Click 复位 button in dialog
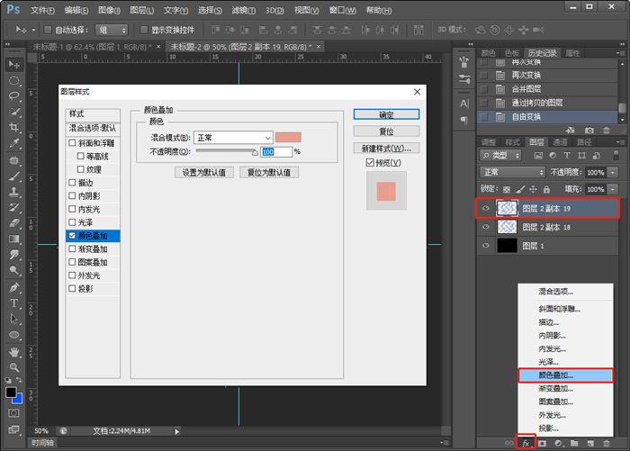Viewport: 630px width, 451px height. tap(386, 131)
